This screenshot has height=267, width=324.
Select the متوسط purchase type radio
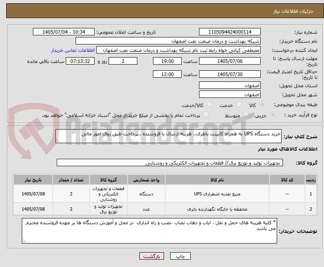246,114
